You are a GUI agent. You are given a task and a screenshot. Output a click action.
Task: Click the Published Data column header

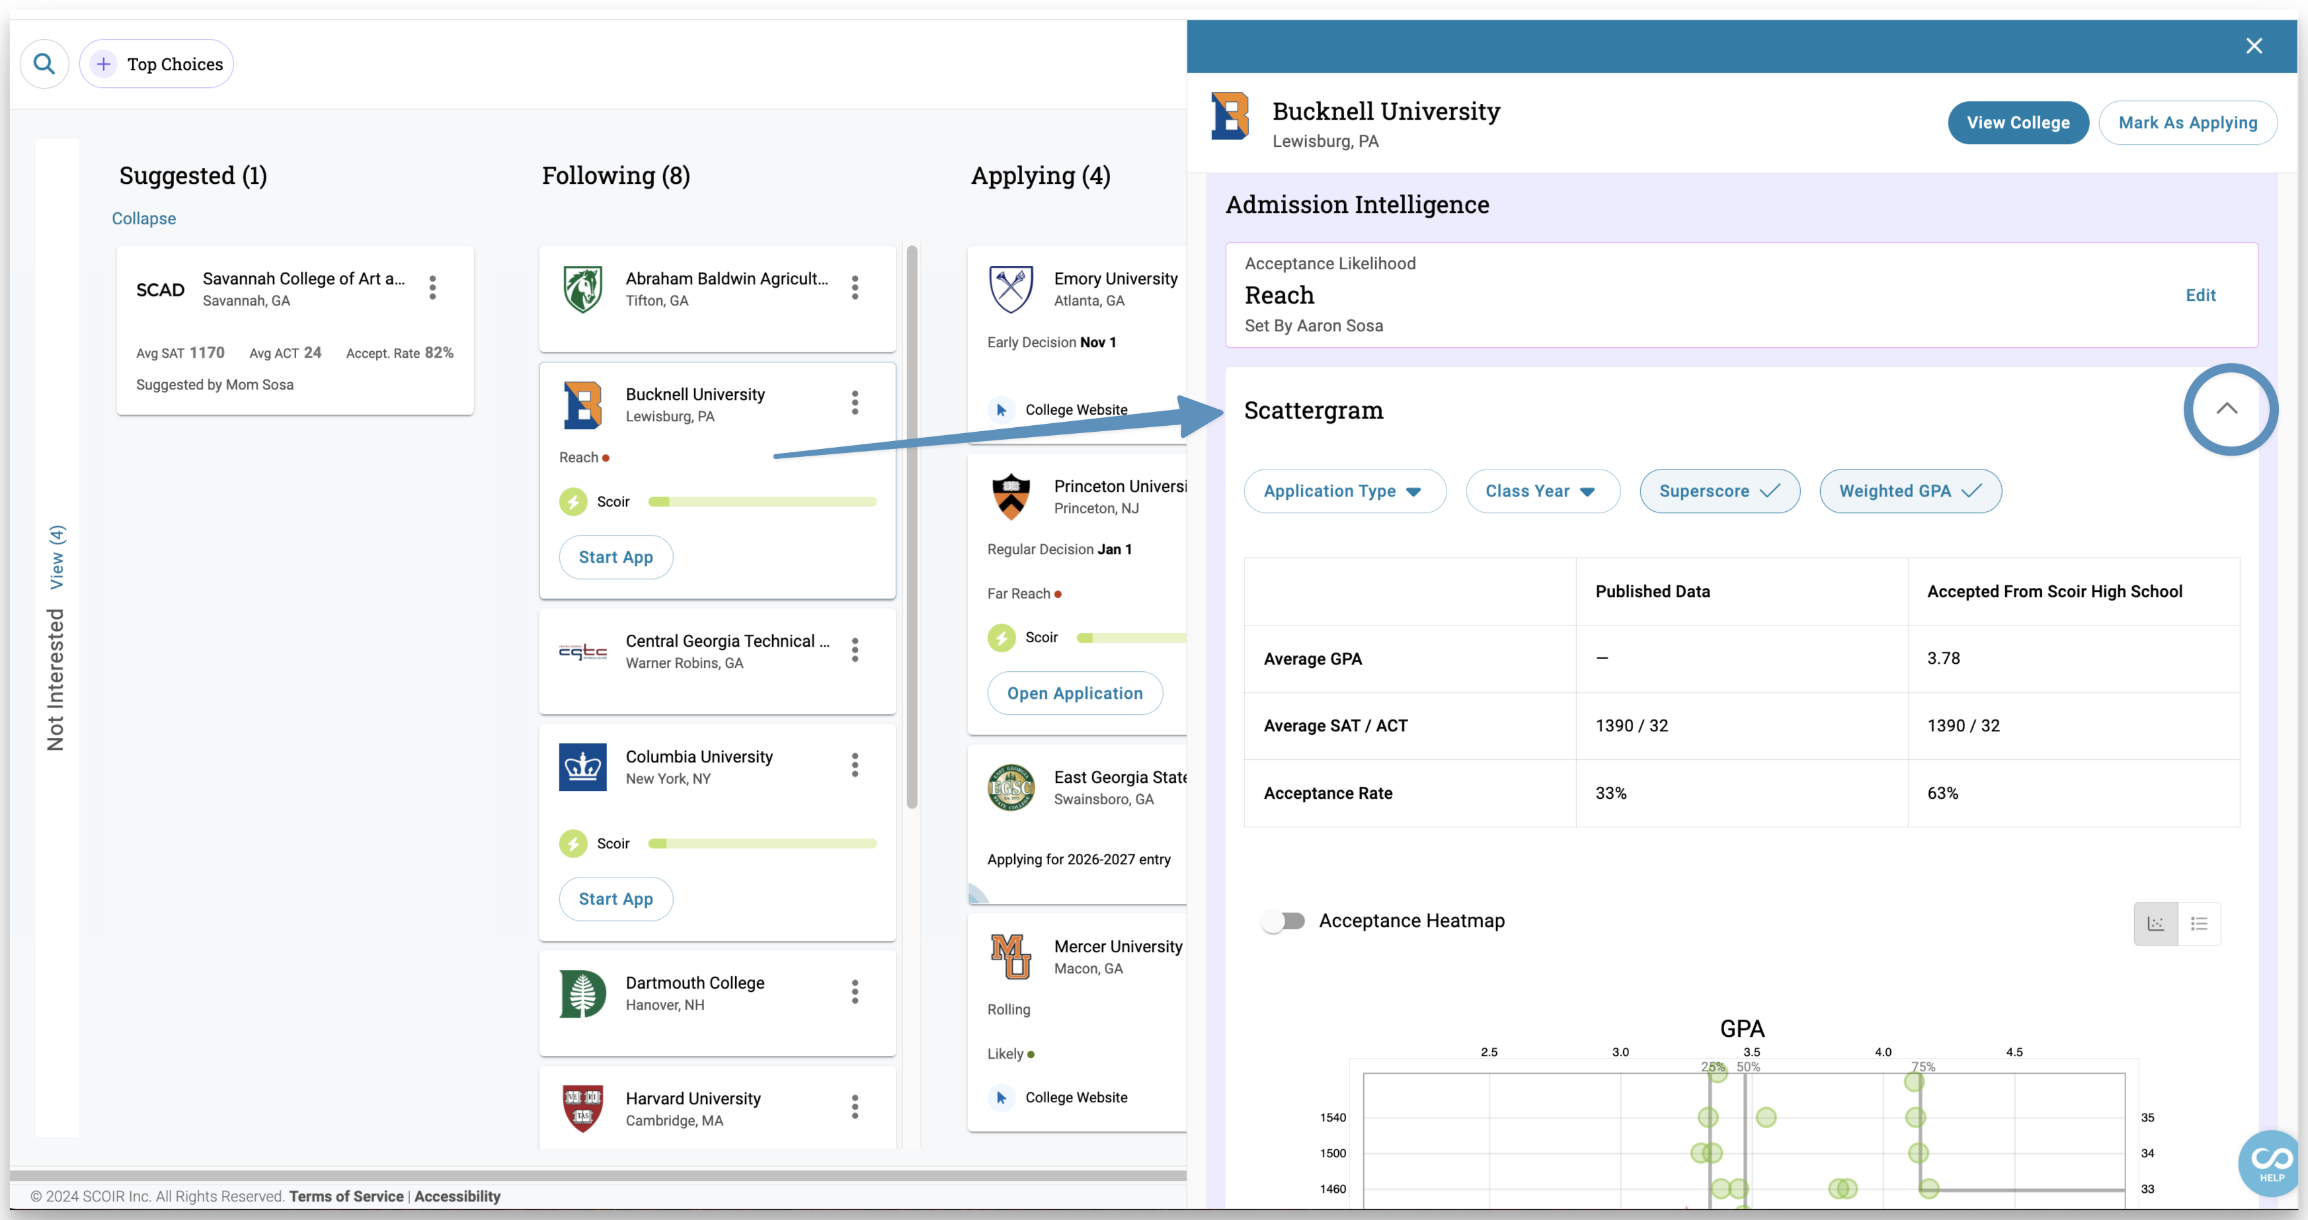[1741, 592]
